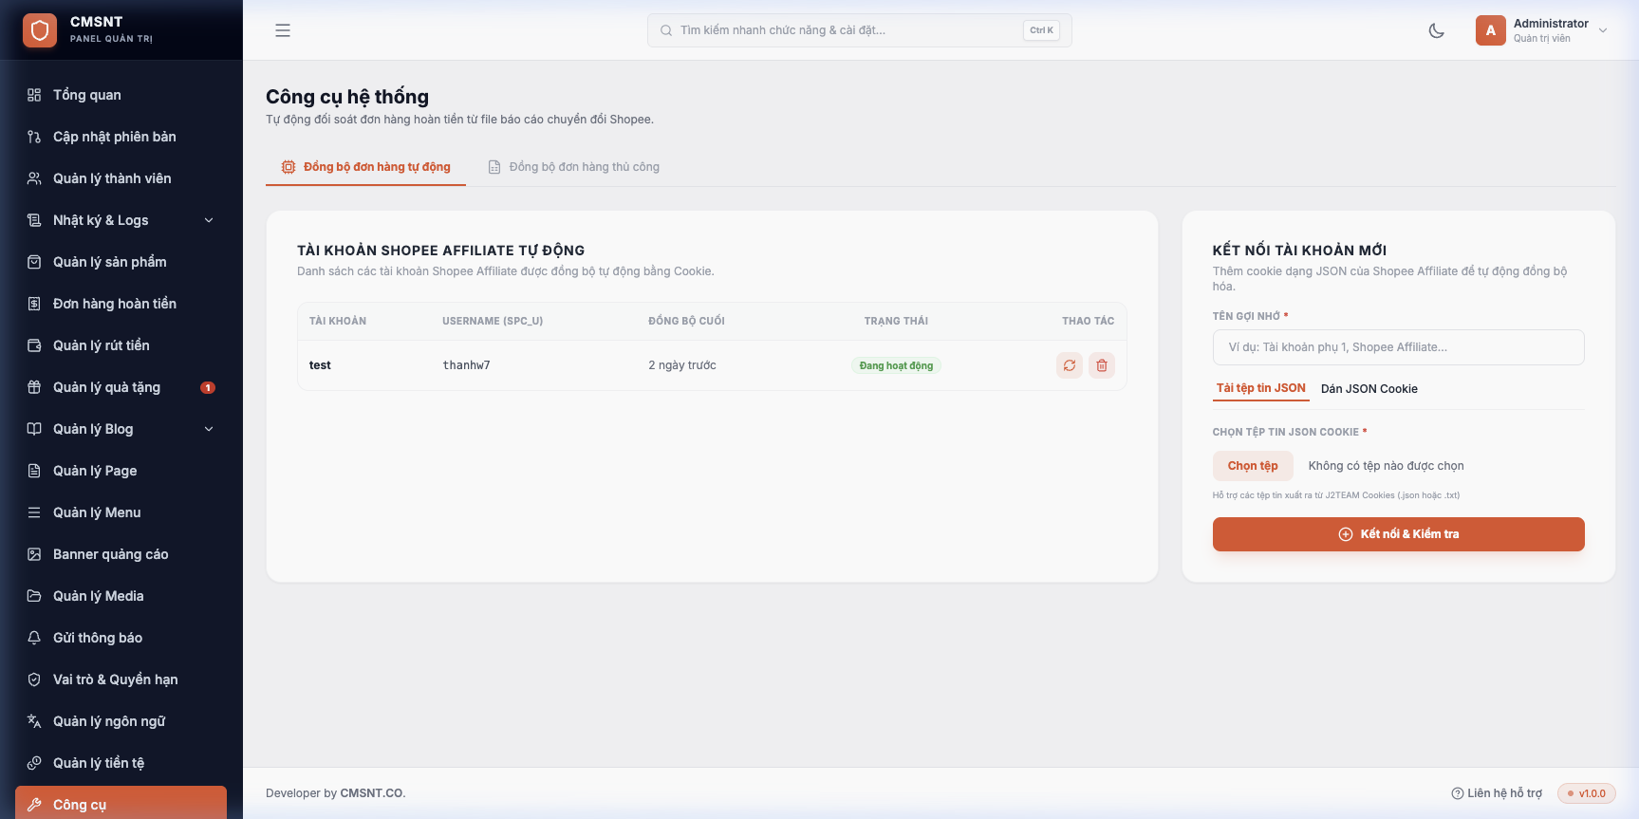The width and height of the screenshot is (1639, 819).
Task: Switch to Dán JSON Cookie tab
Action: coord(1369,389)
